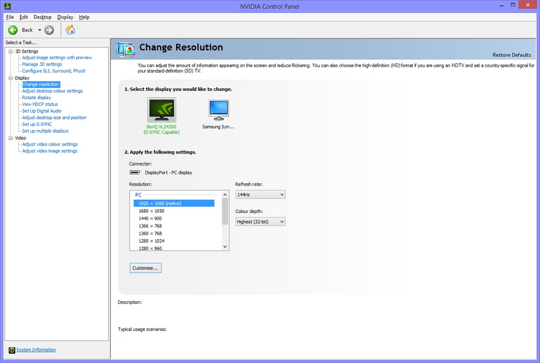Image resolution: width=540 pixels, height=363 pixels.
Task: Select the Samsung SyncMaster display icon
Action: click(218, 110)
